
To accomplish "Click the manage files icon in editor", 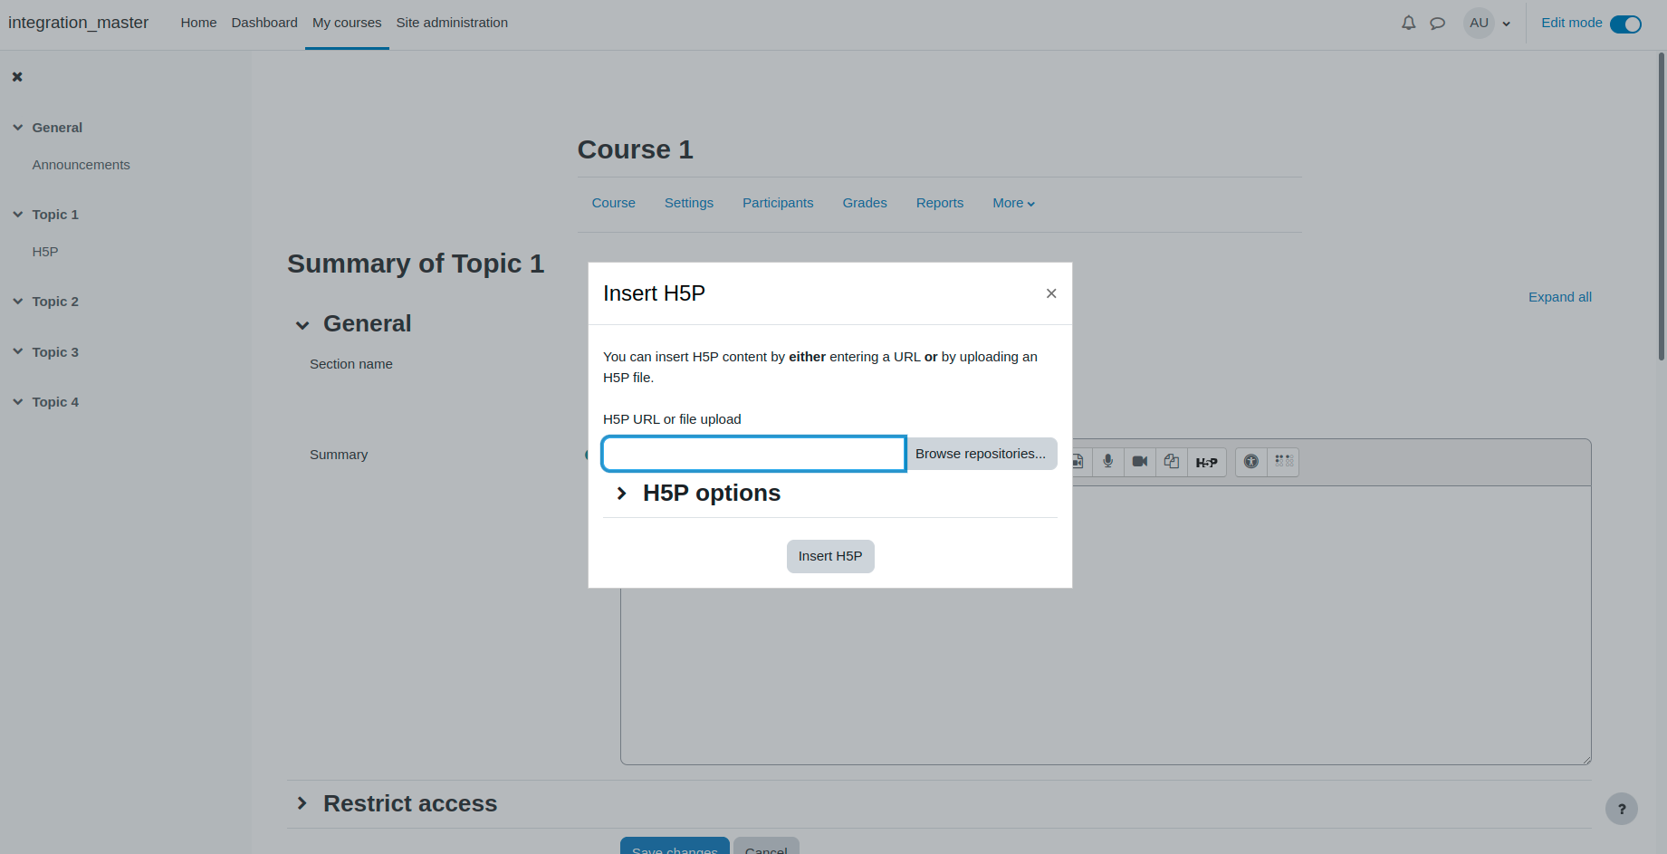I will point(1172,462).
